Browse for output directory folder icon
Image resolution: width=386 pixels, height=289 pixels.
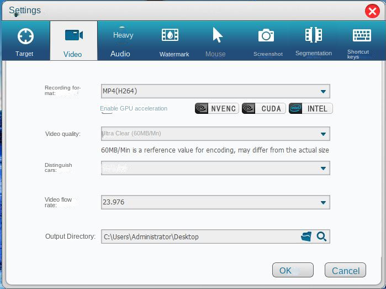click(306, 237)
